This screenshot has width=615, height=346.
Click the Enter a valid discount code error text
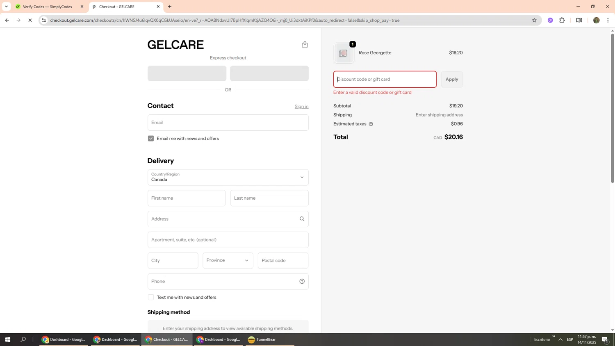tap(372, 93)
